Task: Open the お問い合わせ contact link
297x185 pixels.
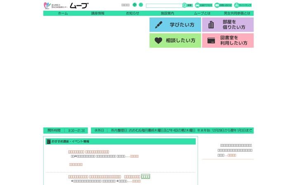Action: click(x=223, y=5)
